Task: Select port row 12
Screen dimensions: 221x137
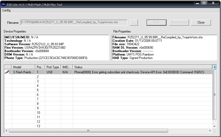Action: (x=108, y=122)
